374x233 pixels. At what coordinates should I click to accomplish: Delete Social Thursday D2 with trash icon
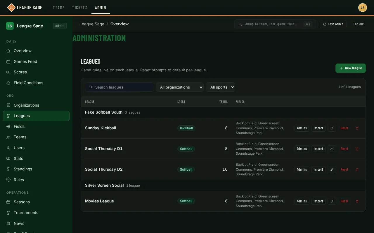357,170
